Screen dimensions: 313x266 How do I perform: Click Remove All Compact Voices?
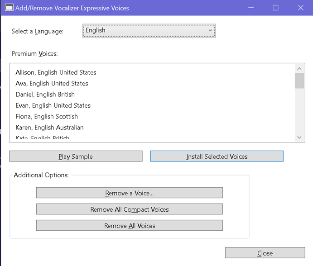pos(130,209)
